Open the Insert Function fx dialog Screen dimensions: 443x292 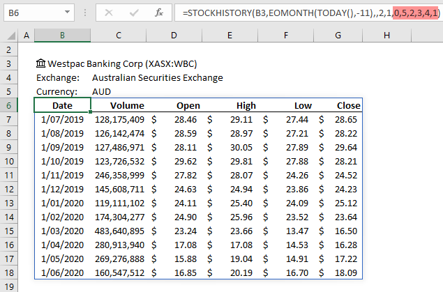pos(159,13)
